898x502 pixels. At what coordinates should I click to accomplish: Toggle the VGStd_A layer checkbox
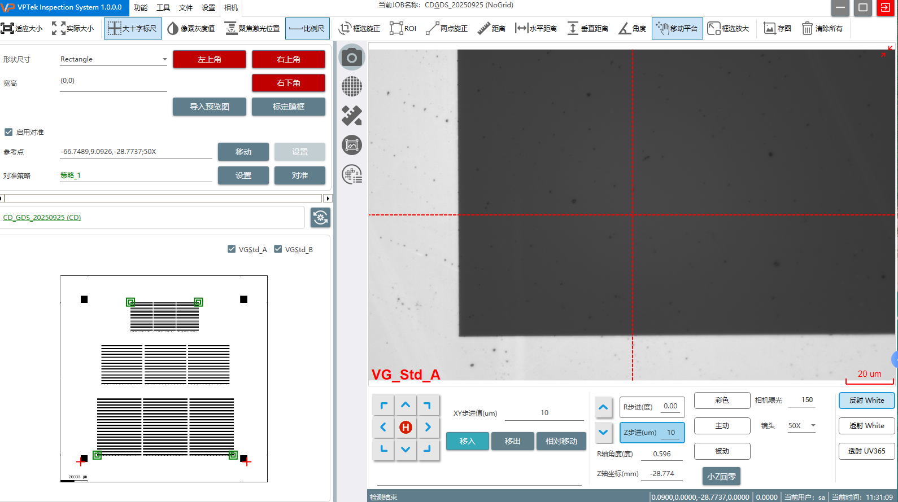point(232,249)
